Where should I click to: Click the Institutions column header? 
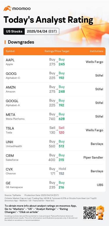tap(97, 51)
